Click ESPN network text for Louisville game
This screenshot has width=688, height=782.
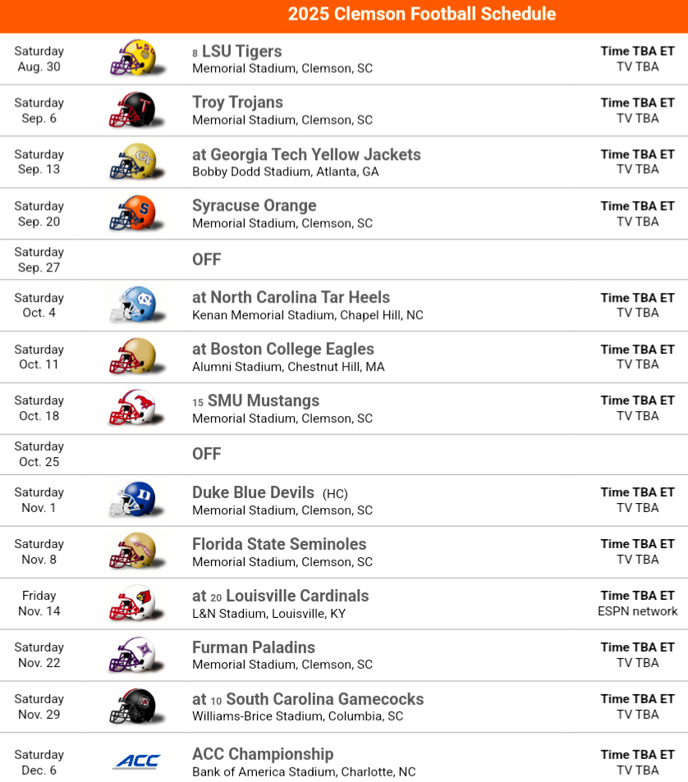638,611
